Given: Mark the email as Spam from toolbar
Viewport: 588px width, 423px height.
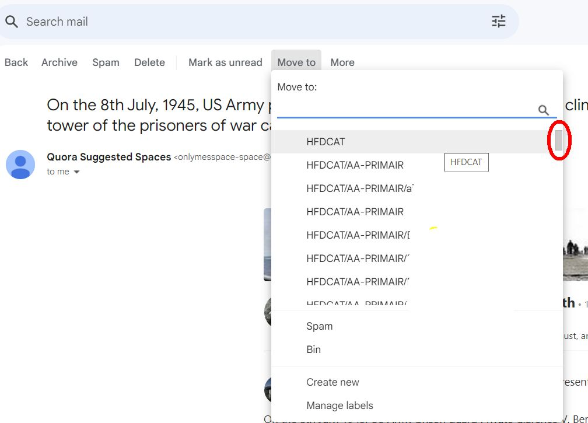Looking at the screenshot, I should coord(106,62).
